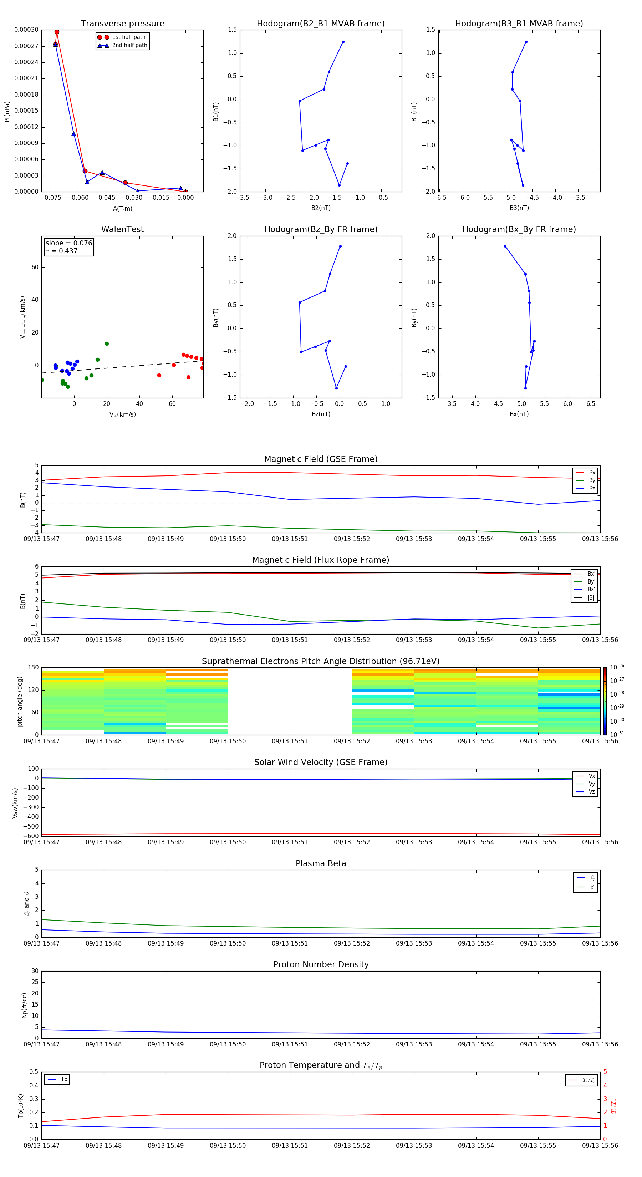Select the Bz' legend entry in Flux Rope panel
Screen dimensions: 642x1177
coord(585,590)
